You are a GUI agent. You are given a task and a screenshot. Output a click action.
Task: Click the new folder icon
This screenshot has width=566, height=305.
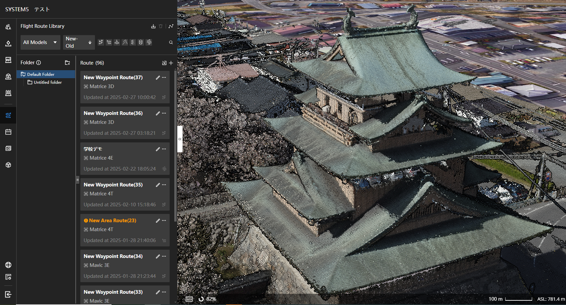67,63
